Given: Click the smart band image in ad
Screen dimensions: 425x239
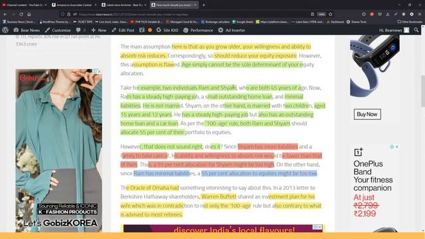Looking at the screenshot, I should (x=375, y=66).
